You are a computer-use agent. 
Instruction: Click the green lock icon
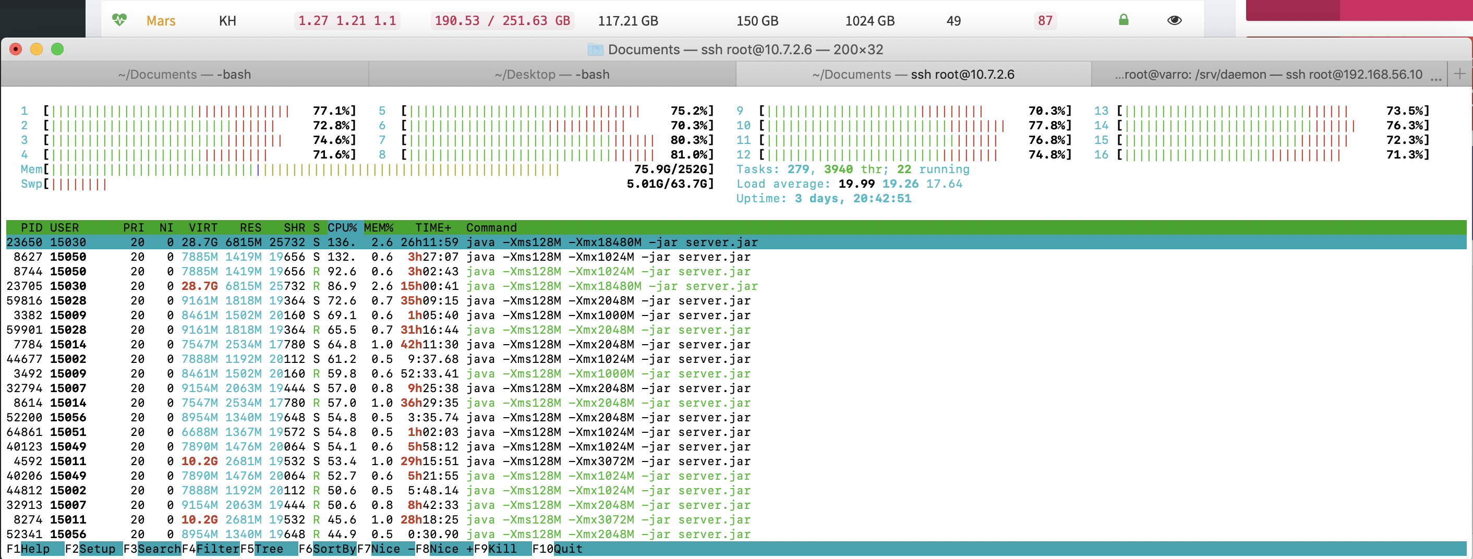tap(1123, 20)
